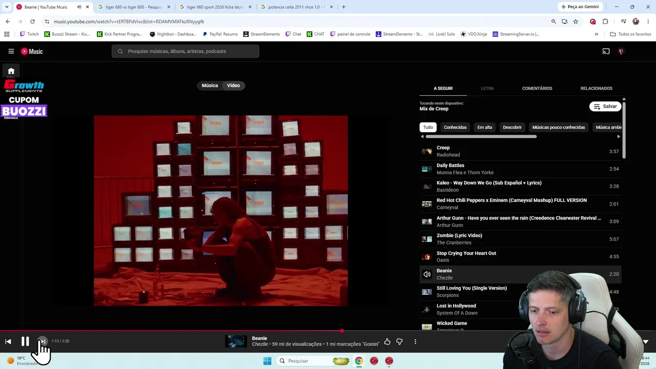Play Kaleo - Way Down We Go from queue

520,187
